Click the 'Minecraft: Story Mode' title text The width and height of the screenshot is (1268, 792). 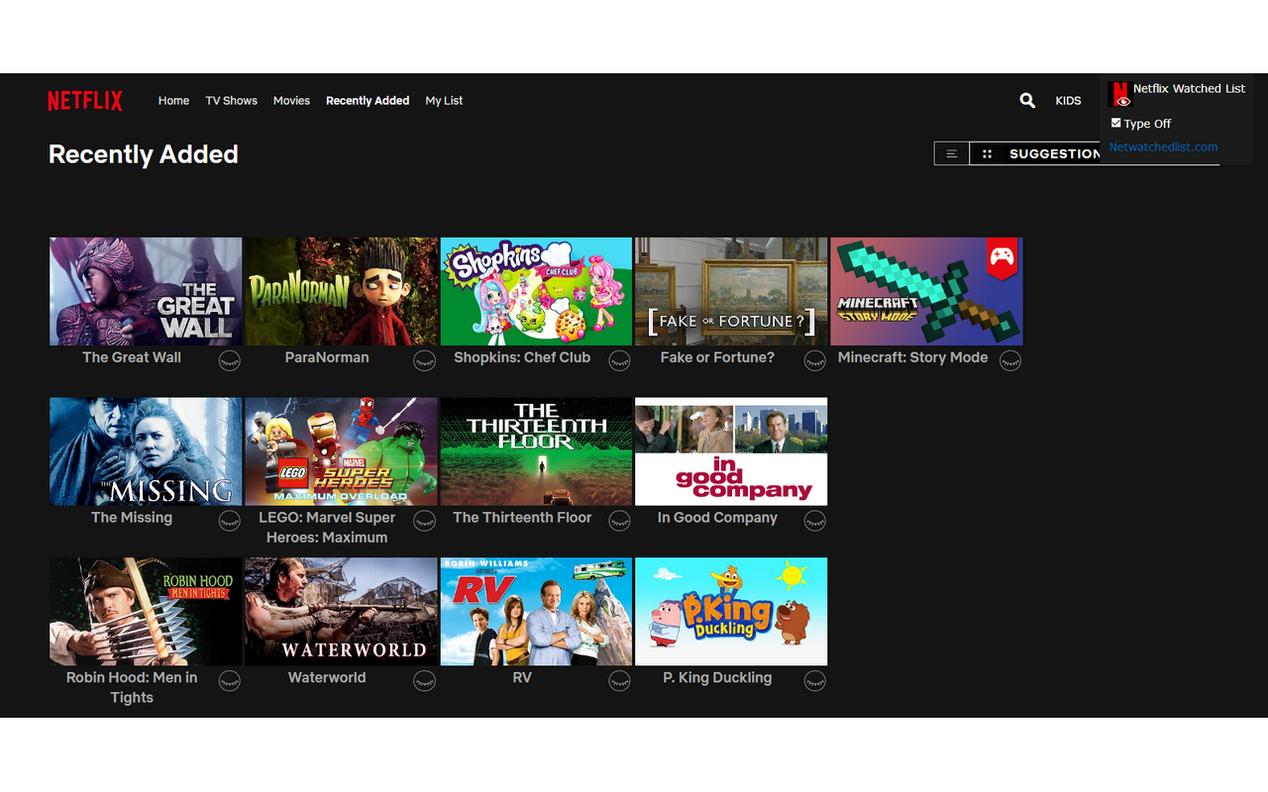[x=912, y=357]
